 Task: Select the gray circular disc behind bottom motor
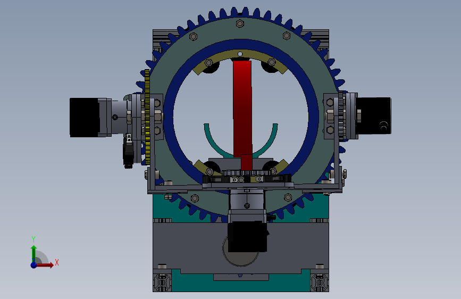[240, 259]
